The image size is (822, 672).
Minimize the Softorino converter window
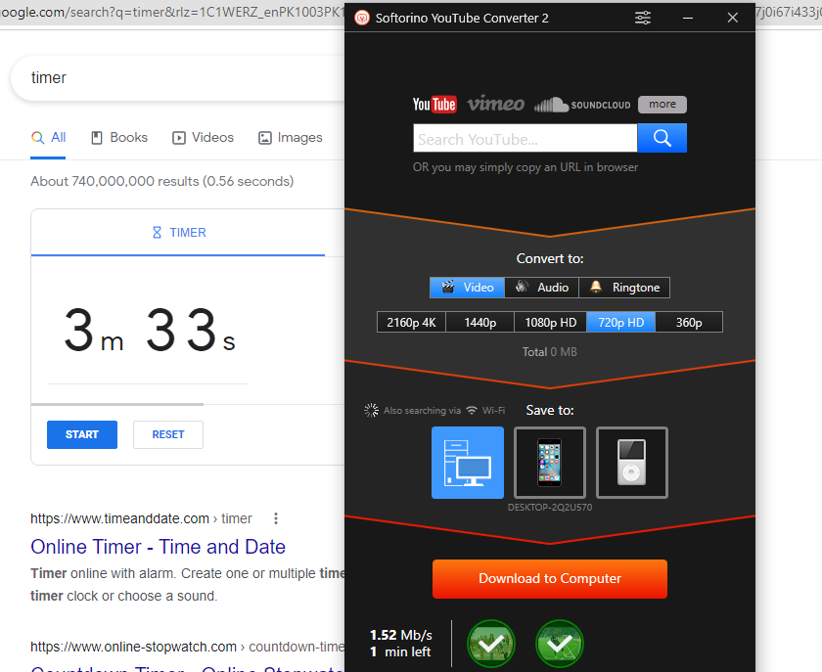coord(688,18)
